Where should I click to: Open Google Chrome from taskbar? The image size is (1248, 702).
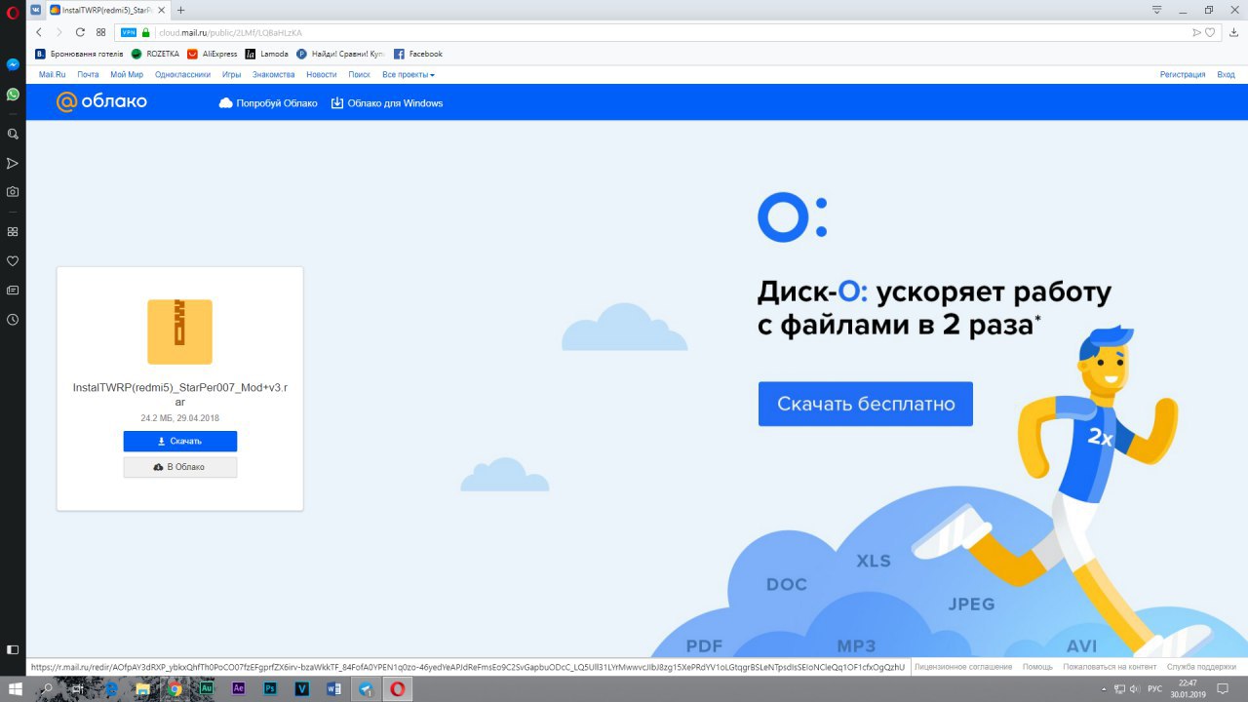tap(175, 688)
